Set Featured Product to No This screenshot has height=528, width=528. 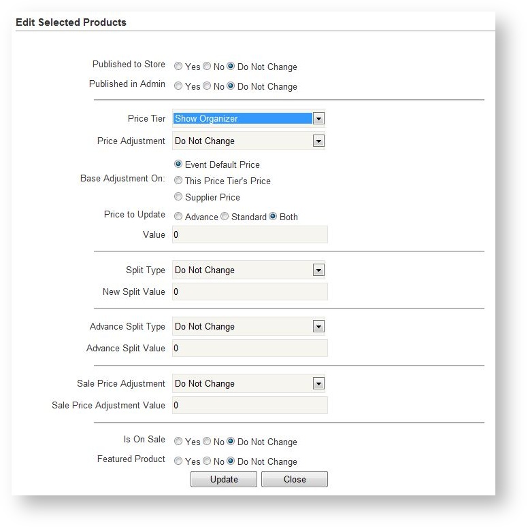tap(207, 461)
